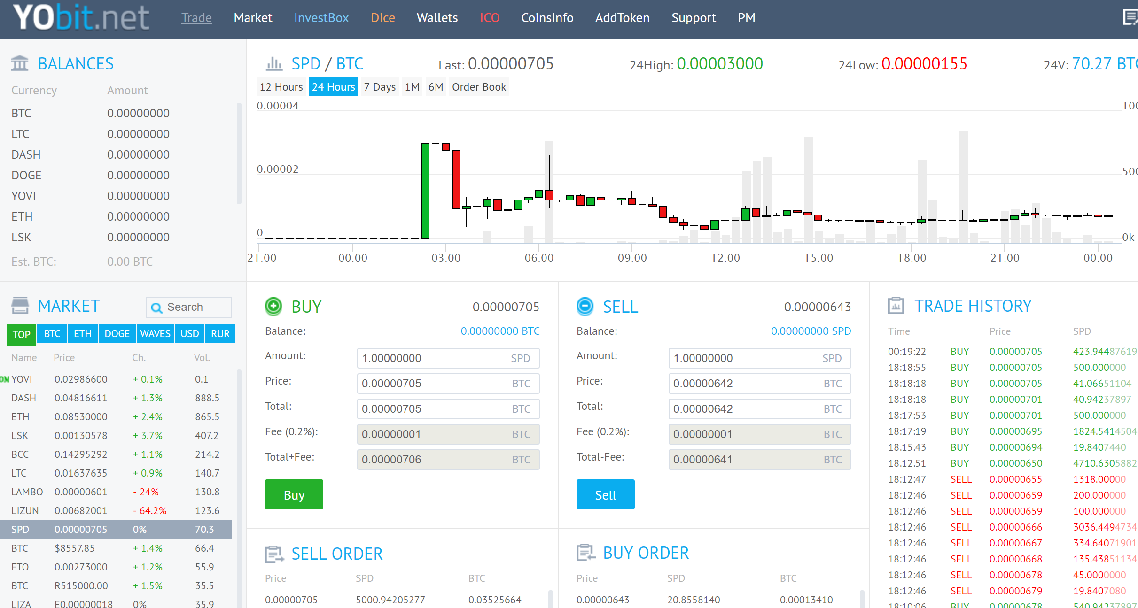The width and height of the screenshot is (1138, 608).
Task: Click the market list scrollbar
Action: coord(239,488)
